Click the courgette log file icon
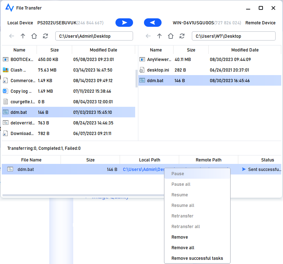The width and height of the screenshot is (283, 264). coord(6,102)
